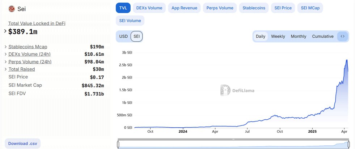The image size is (356, 149).
Task: Enable the SEI MCap chart
Action: (310, 8)
